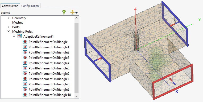
Task: Click the scrollbar down arrow in Items
Action: tap(77, 96)
